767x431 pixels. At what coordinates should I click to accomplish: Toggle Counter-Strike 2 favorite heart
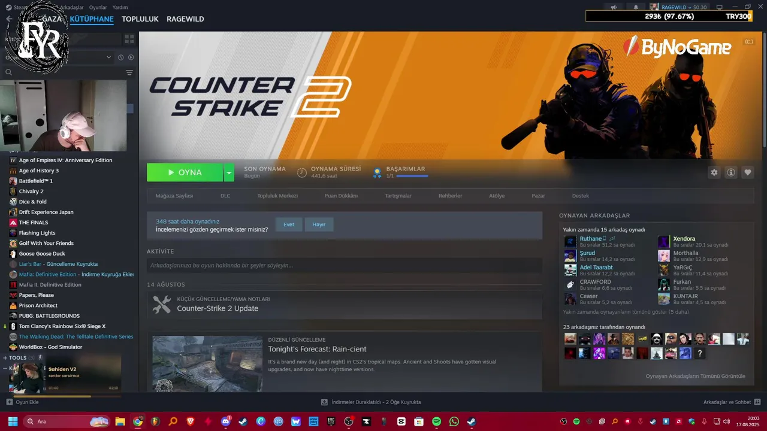[x=748, y=172]
